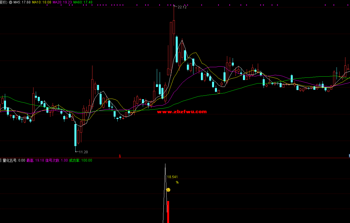This screenshot has width=350, height=223.
Task: Click the 信号次数: 1.00 label
Action: pos(56,160)
